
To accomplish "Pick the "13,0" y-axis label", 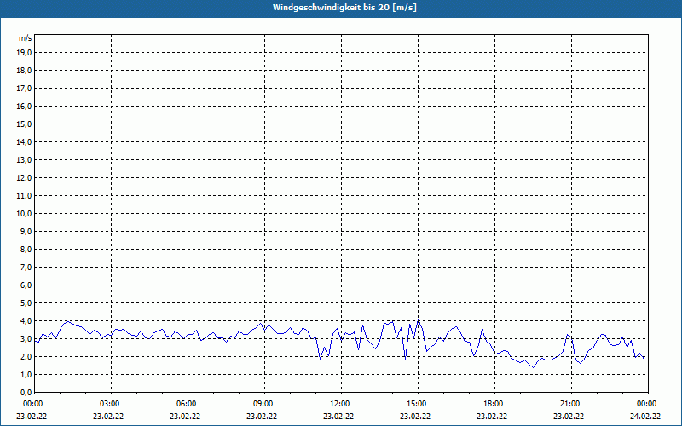I will point(24,159).
